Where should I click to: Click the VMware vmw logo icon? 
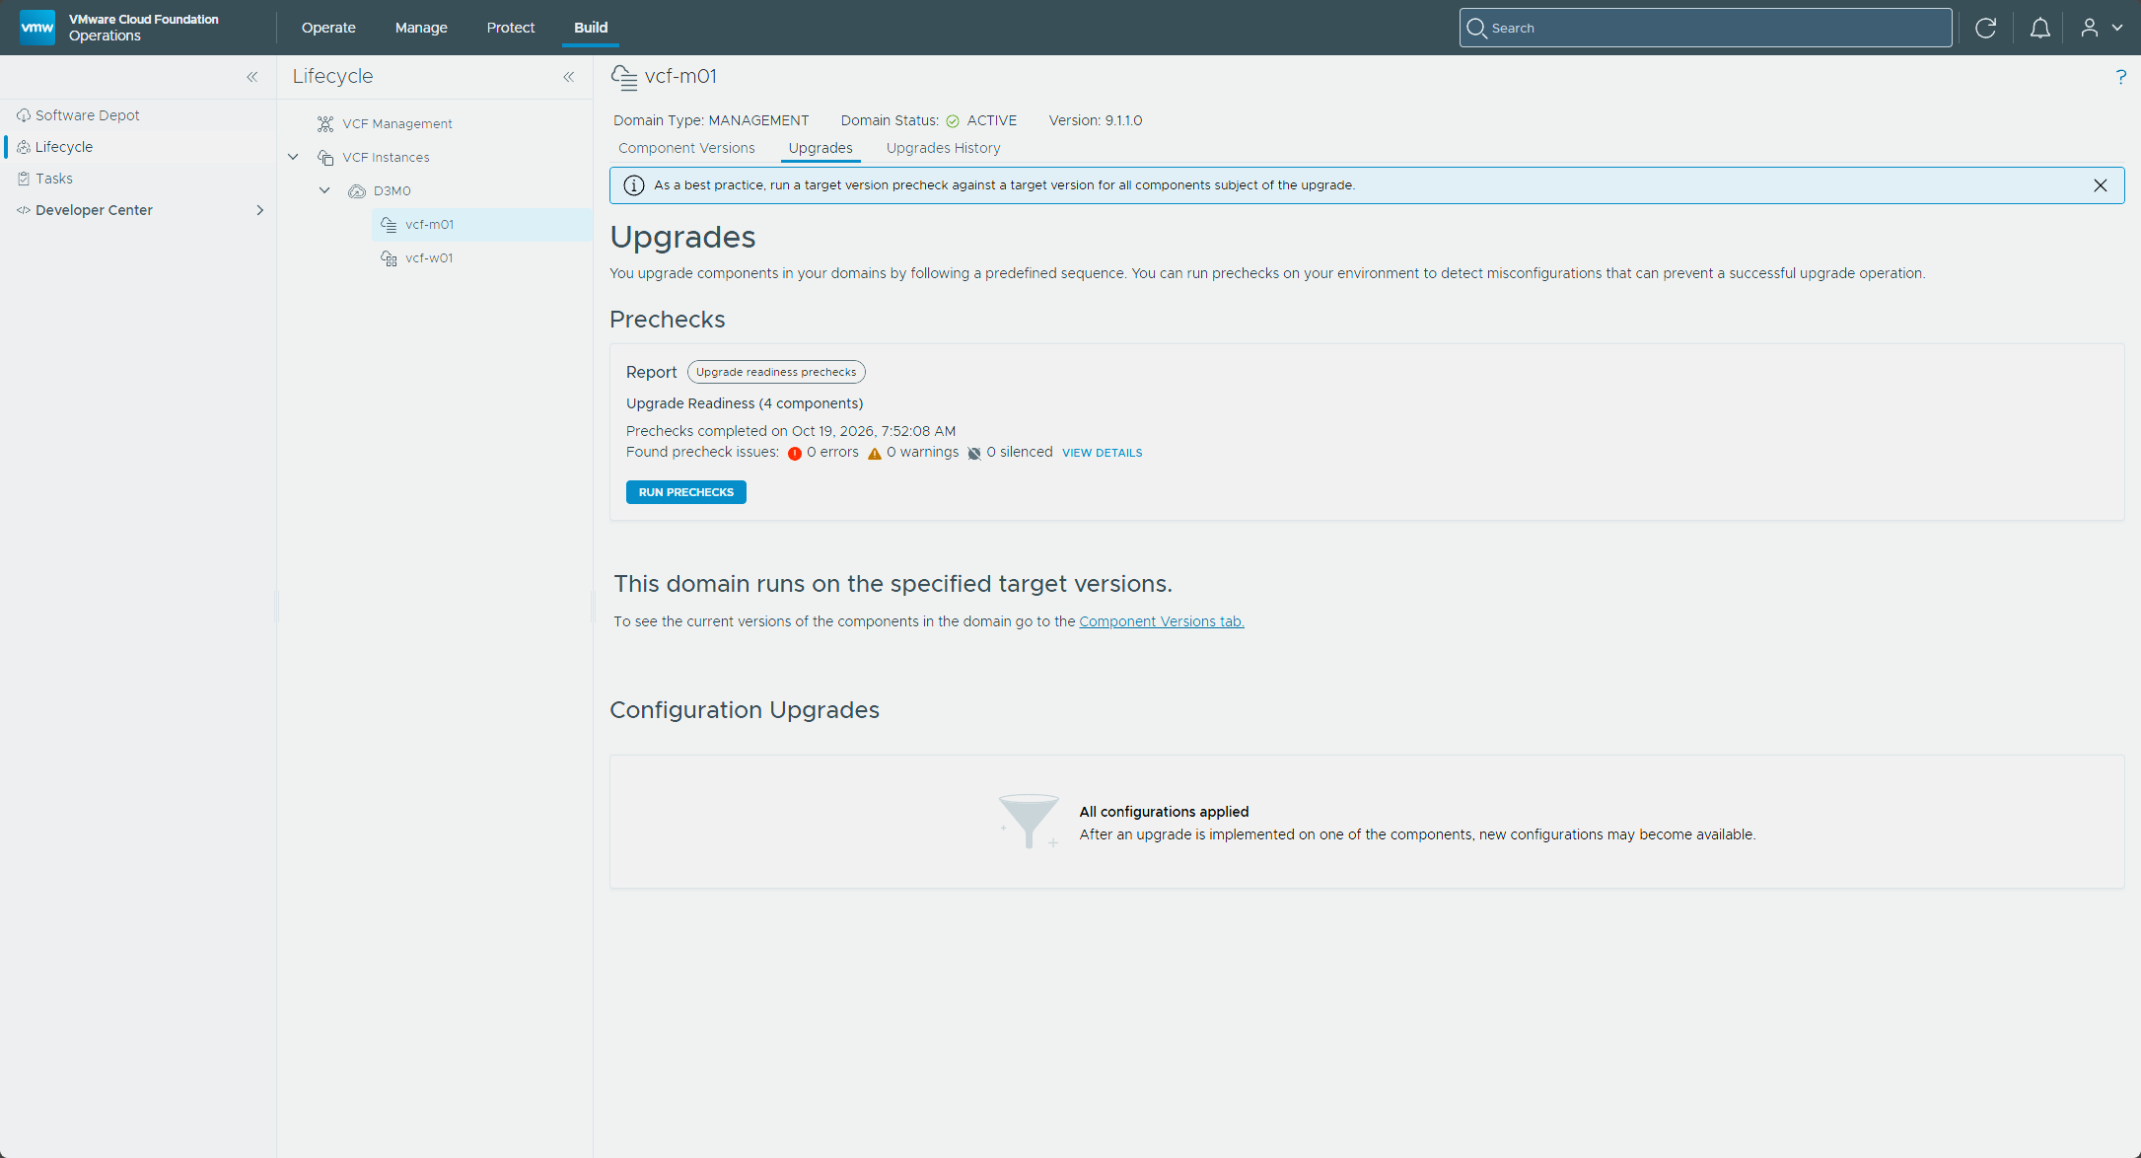37,27
